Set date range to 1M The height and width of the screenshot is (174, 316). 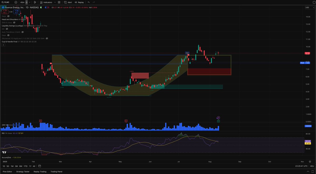tap(12, 166)
